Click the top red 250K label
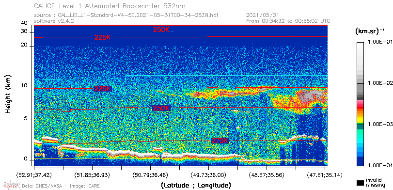This screenshot has height=190, width=393. [x=161, y=30]
